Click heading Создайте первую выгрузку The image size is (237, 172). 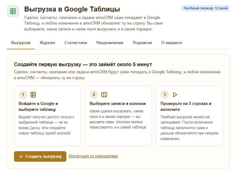pos(83,65)
